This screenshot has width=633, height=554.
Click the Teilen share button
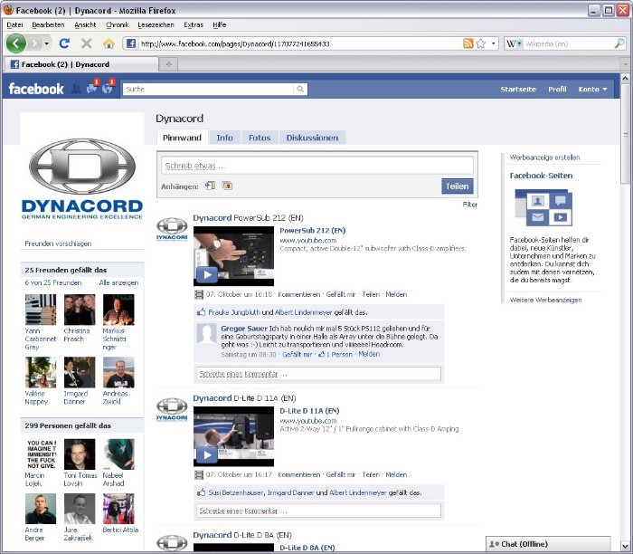tap(457, 186)
